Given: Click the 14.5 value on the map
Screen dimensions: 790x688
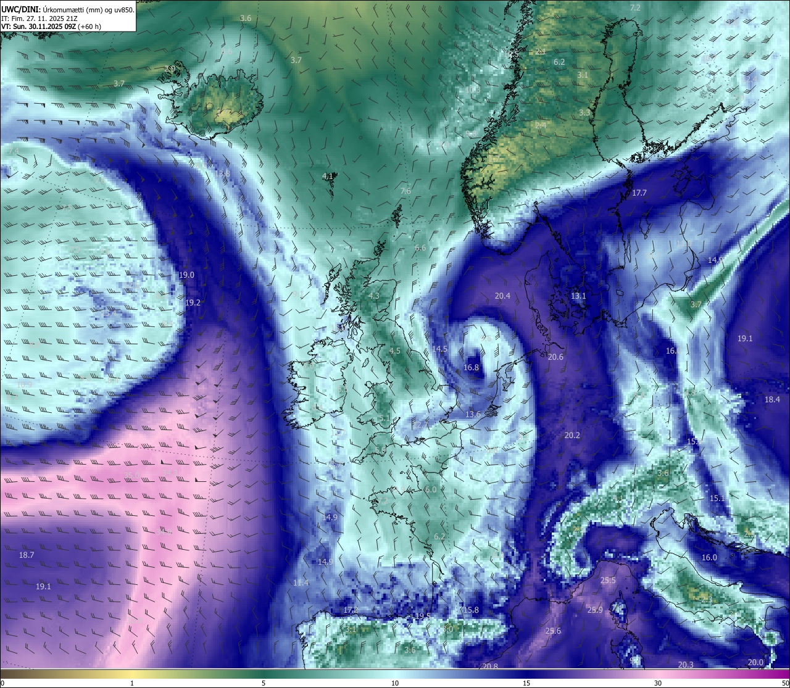Looking at the screenshot, I should [439, 349].
